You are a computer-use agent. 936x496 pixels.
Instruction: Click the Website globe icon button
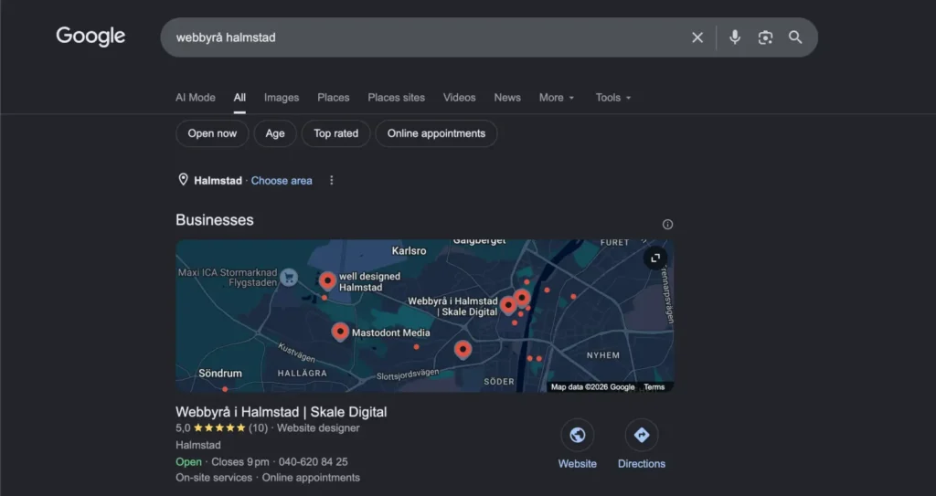point(578,435)
